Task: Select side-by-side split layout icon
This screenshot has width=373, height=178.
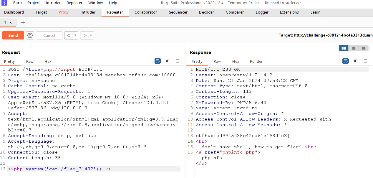Action: pyautogui.click(x=344, y=48)
